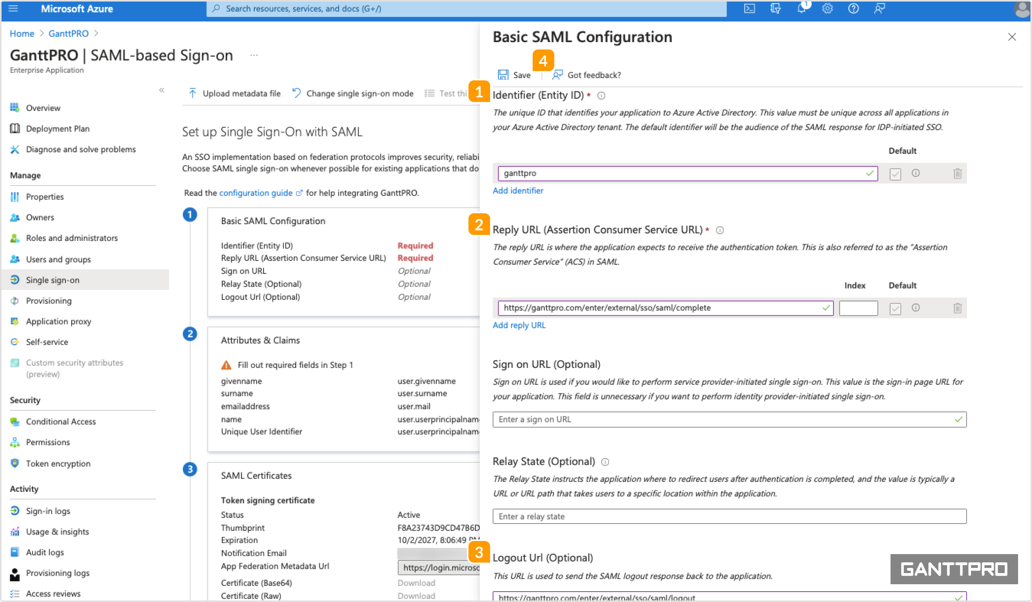Open the Help question mark icon
The height and width of the screenshot is (602, 1032).
(853, 9)
